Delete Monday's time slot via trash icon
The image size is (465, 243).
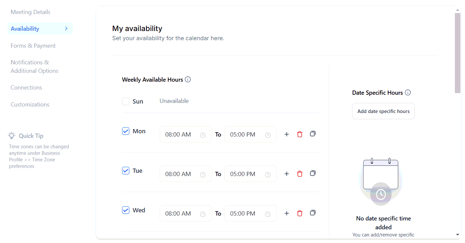tap(300, 134)
